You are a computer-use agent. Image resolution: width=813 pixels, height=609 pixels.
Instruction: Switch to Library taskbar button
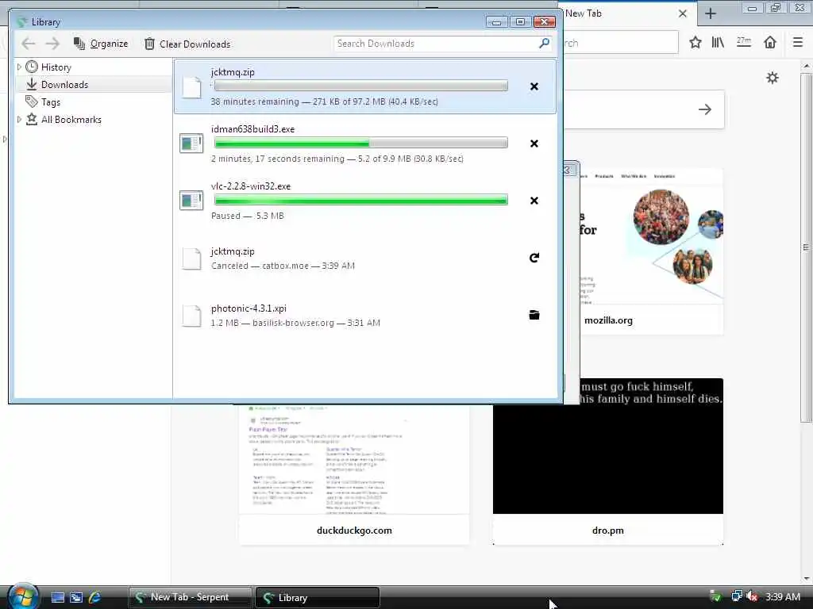pos(318,597)
